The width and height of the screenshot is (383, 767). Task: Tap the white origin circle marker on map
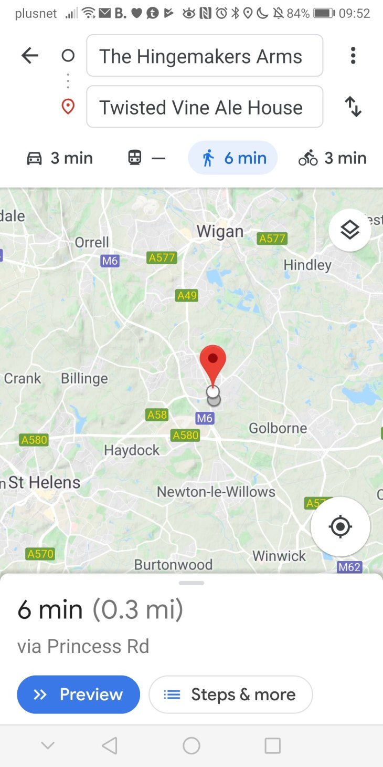click(x=213, y=392)
